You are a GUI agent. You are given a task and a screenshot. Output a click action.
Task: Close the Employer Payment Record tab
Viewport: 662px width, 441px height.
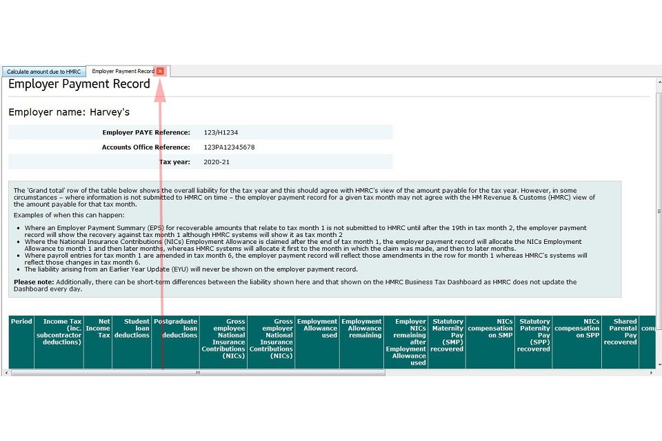(x=160, y=72)
